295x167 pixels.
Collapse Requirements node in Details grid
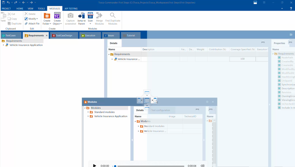point(109,54)
